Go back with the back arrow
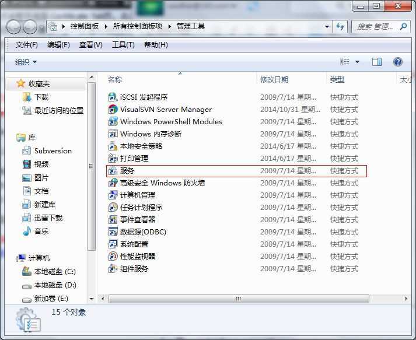416x340 pixels. point(13,27)
